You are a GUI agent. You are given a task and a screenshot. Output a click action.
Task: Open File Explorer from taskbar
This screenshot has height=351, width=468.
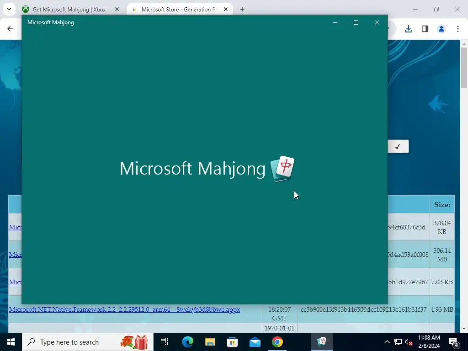point(210,342)
